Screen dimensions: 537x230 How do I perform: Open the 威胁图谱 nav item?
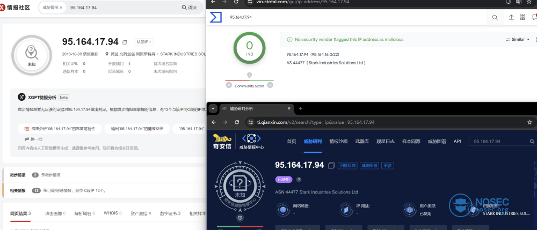[437, 142]
